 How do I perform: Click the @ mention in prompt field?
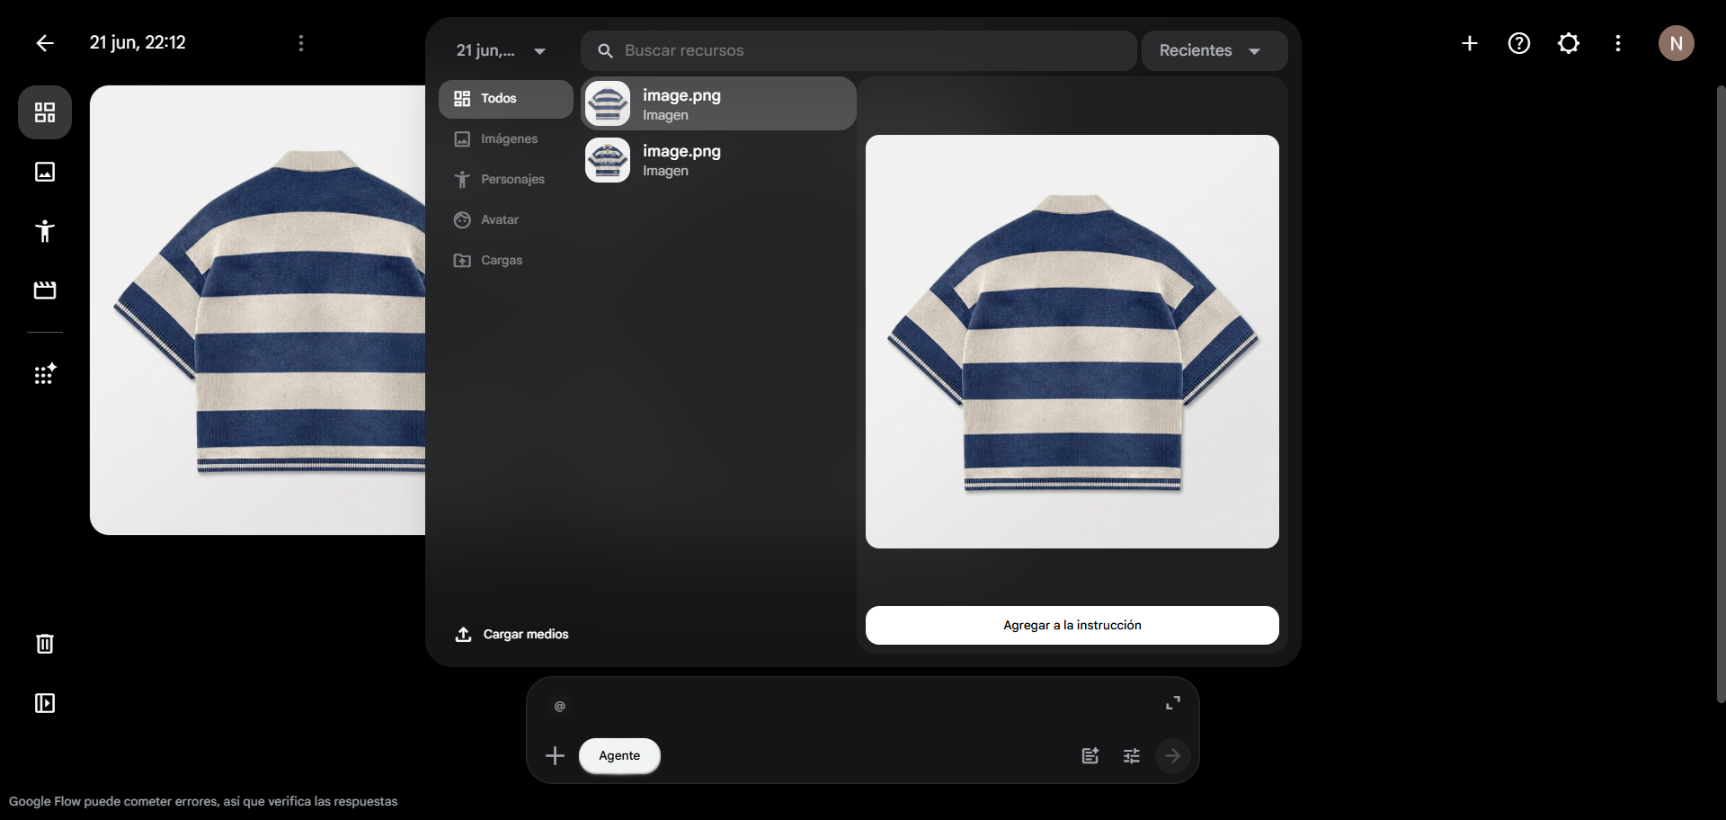pos(560,707)
